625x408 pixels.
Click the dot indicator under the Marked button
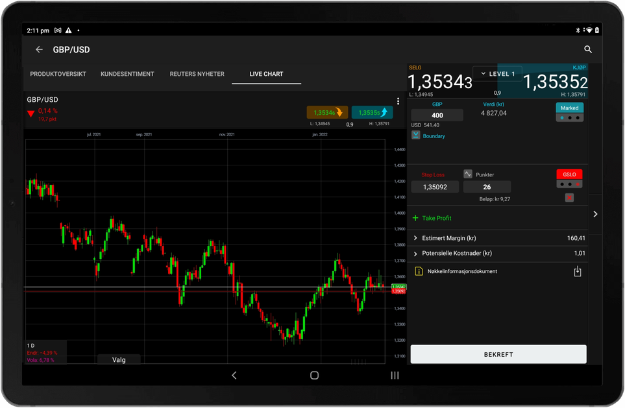tap(569, 117)
